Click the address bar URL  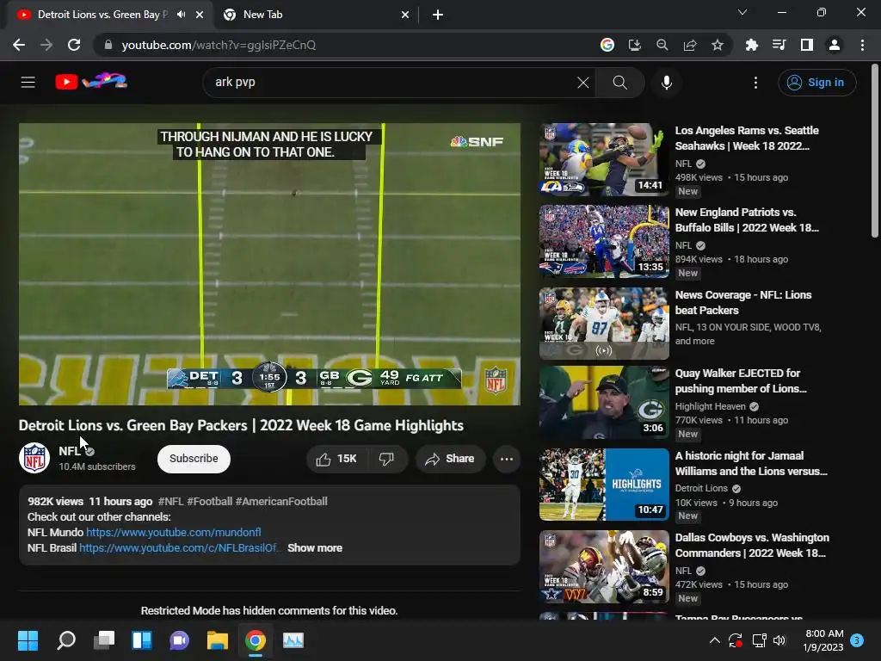coord(219,45)
